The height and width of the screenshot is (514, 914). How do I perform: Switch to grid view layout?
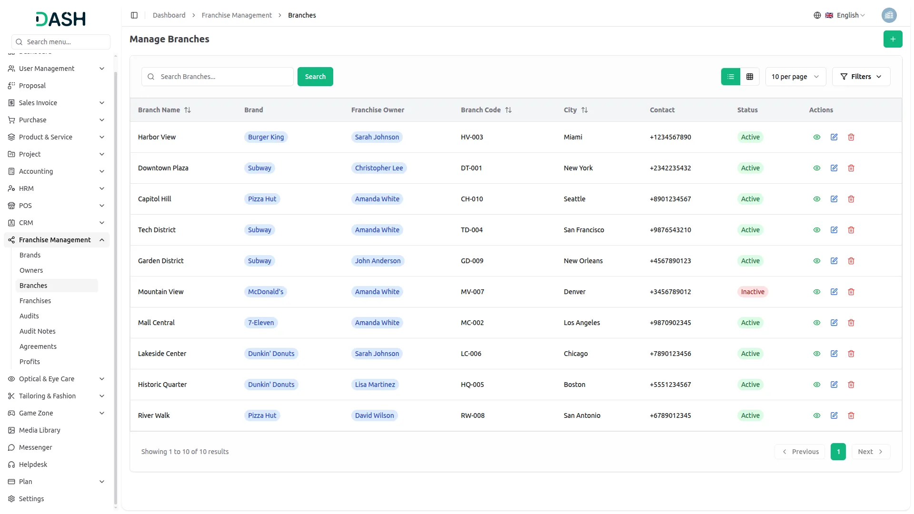(750, 77)
